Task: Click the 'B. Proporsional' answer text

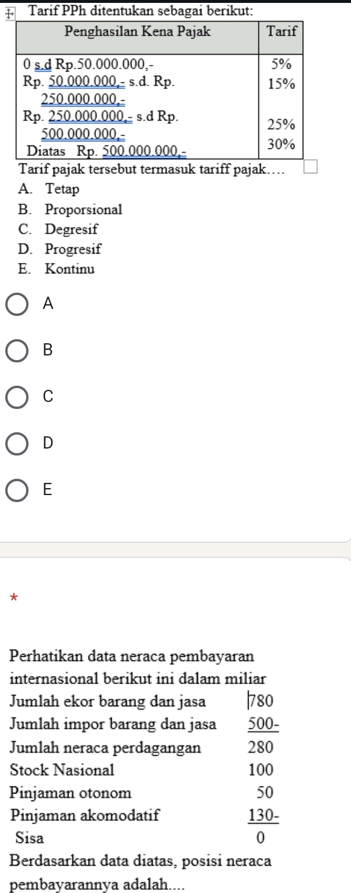Action: (x=70, y=209)
